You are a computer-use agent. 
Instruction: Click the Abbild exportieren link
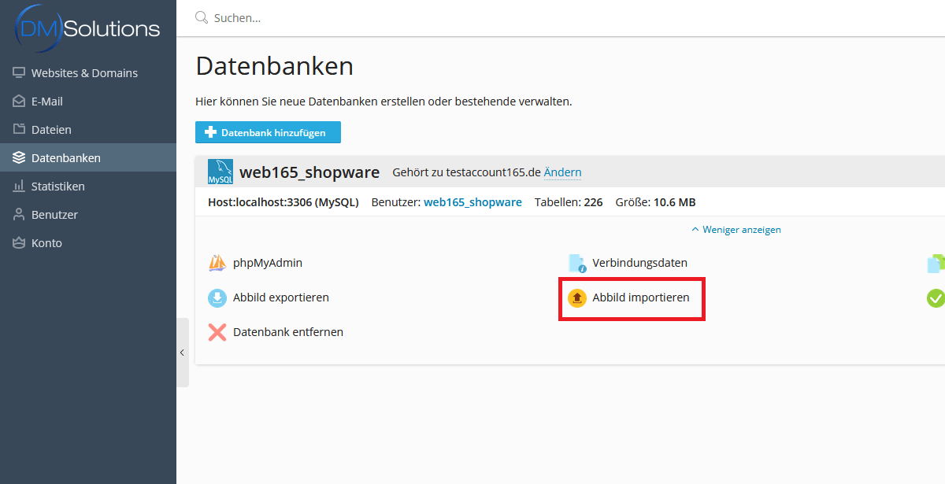[x=281, y=297]
